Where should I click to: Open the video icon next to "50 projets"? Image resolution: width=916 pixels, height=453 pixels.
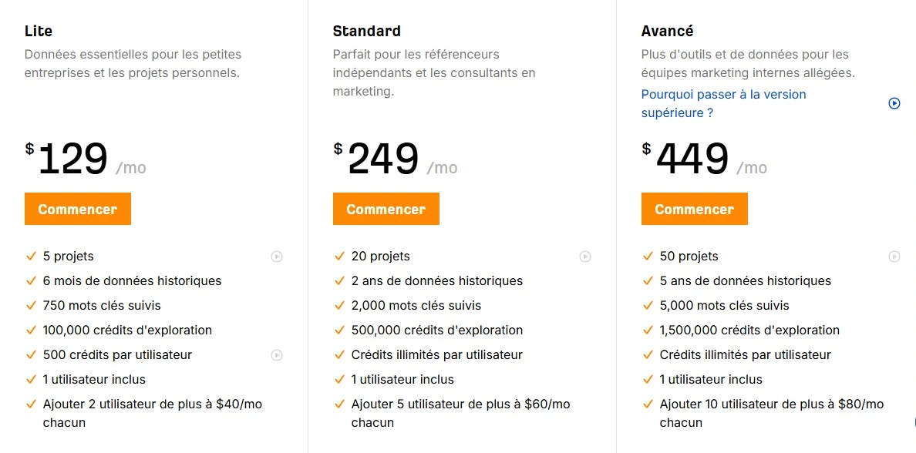click(894, 257)
